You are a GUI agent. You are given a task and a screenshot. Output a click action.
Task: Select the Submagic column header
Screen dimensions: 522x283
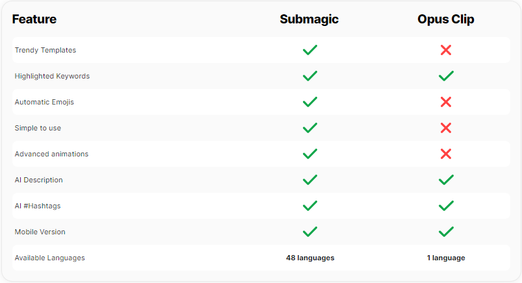coord(309,19)
